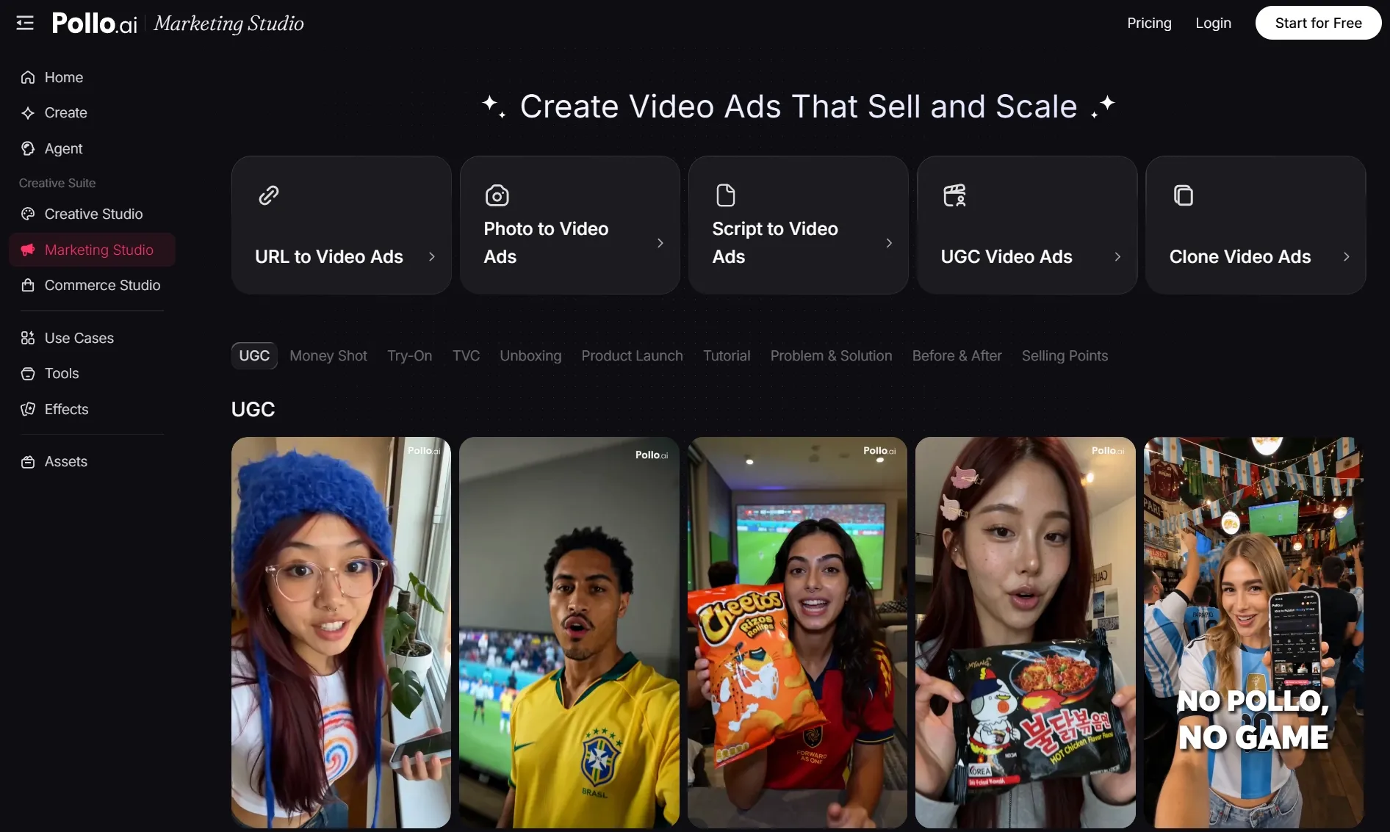The width and height of the screenshot is (1390, 832).
Task: Open Create in the sidebar
Action: click(92, 113)
